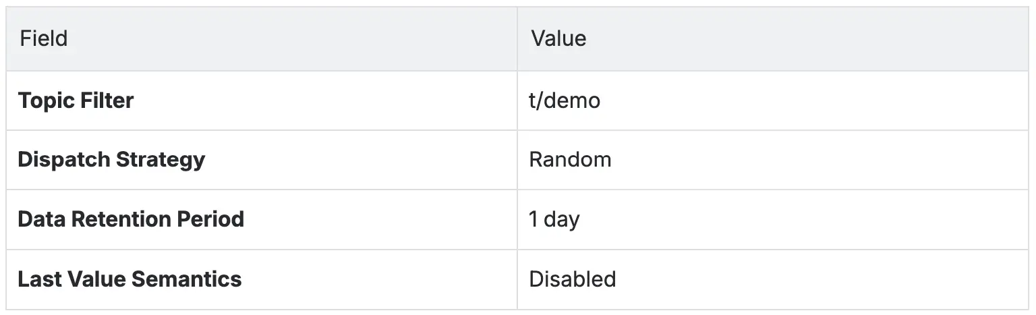Click the Value column header
The image size is (1036, 315).
pos(558,38)
